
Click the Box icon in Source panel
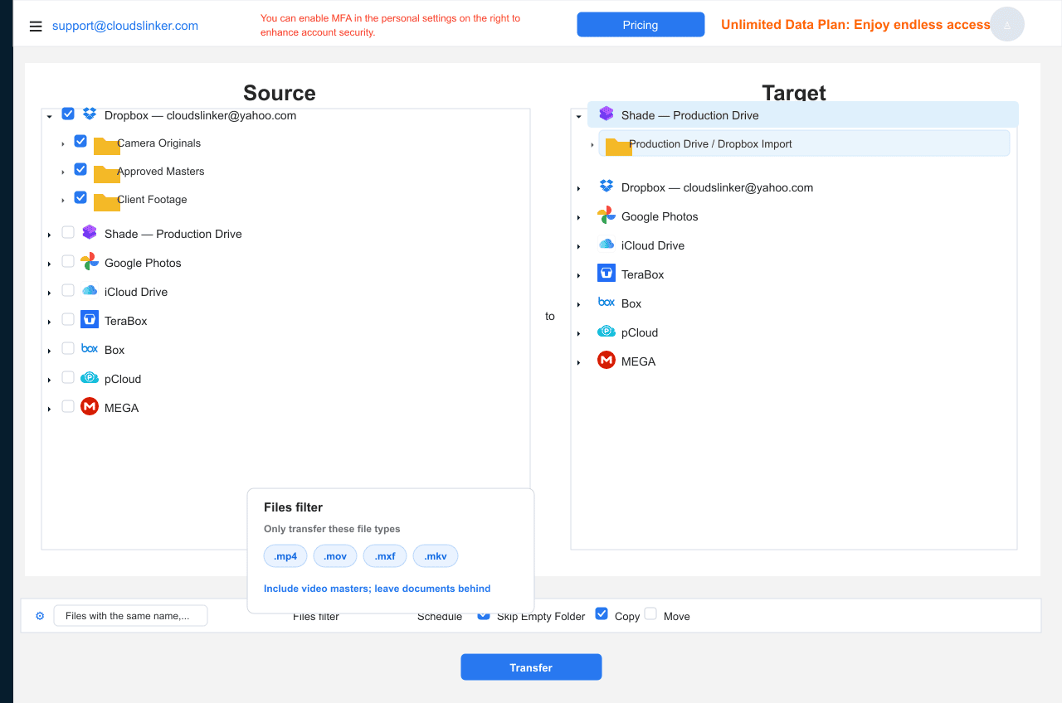coord(90,349)
